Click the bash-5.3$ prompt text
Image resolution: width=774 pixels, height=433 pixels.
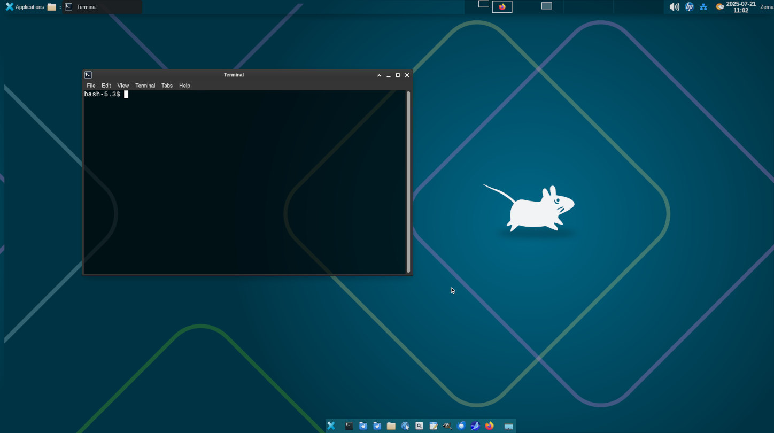(102, 94)
